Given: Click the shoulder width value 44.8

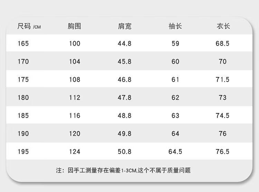Looking at the screenshot, I should [x=125, y=44].
